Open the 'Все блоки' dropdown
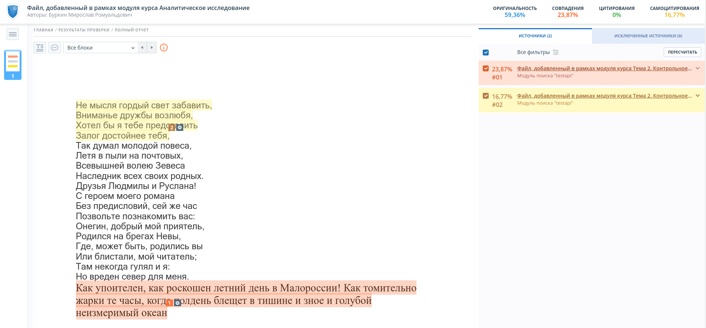The height and width of the screenshot is (328, 706). pyautogui.click(x=100, y=47)
